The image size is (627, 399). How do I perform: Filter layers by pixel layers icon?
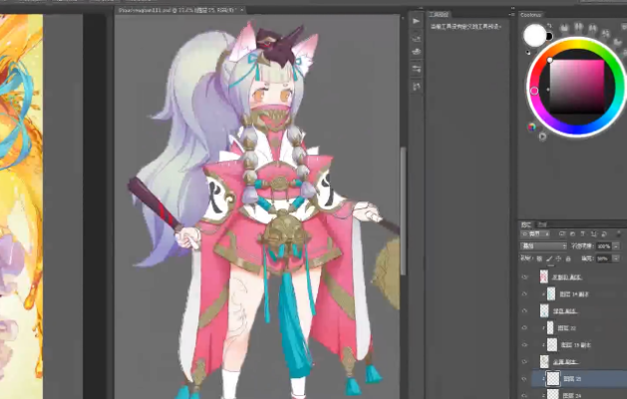coord(562,233)
